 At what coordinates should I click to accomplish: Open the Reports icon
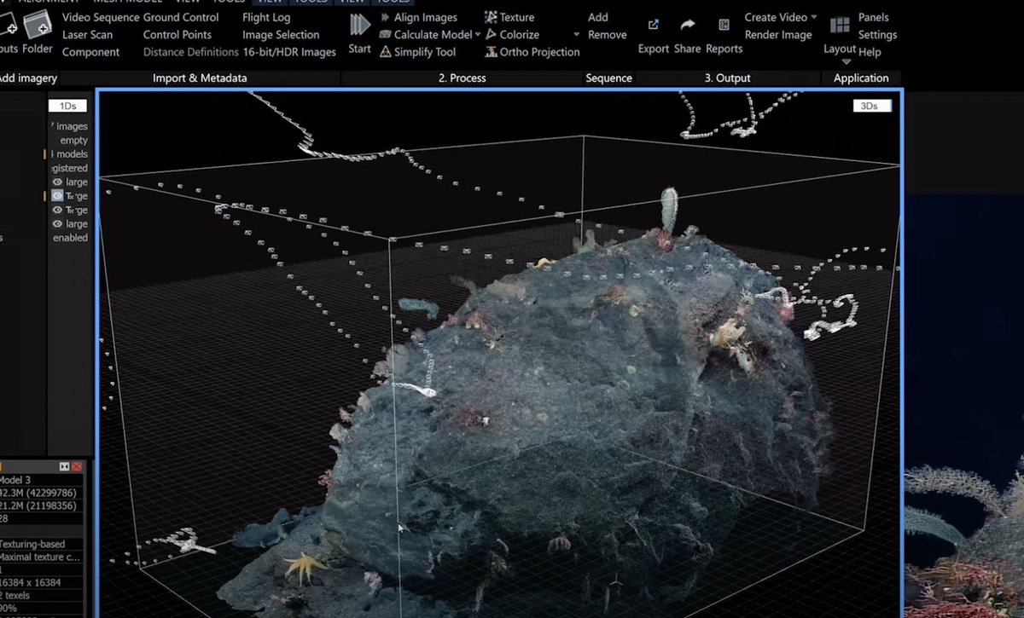[724, 25]
